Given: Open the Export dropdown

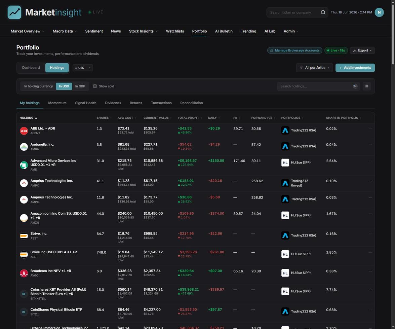Looking at the screenshot, I should pos(362,50).
